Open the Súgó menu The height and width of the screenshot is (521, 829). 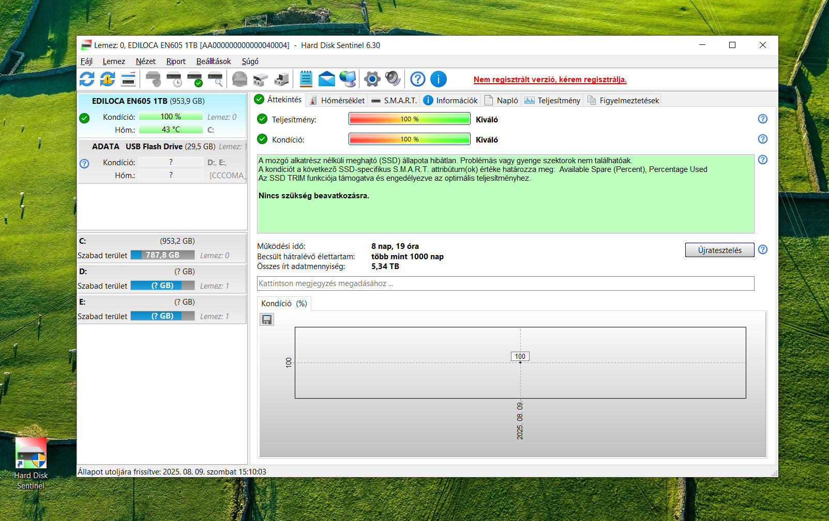click(250, 61)
